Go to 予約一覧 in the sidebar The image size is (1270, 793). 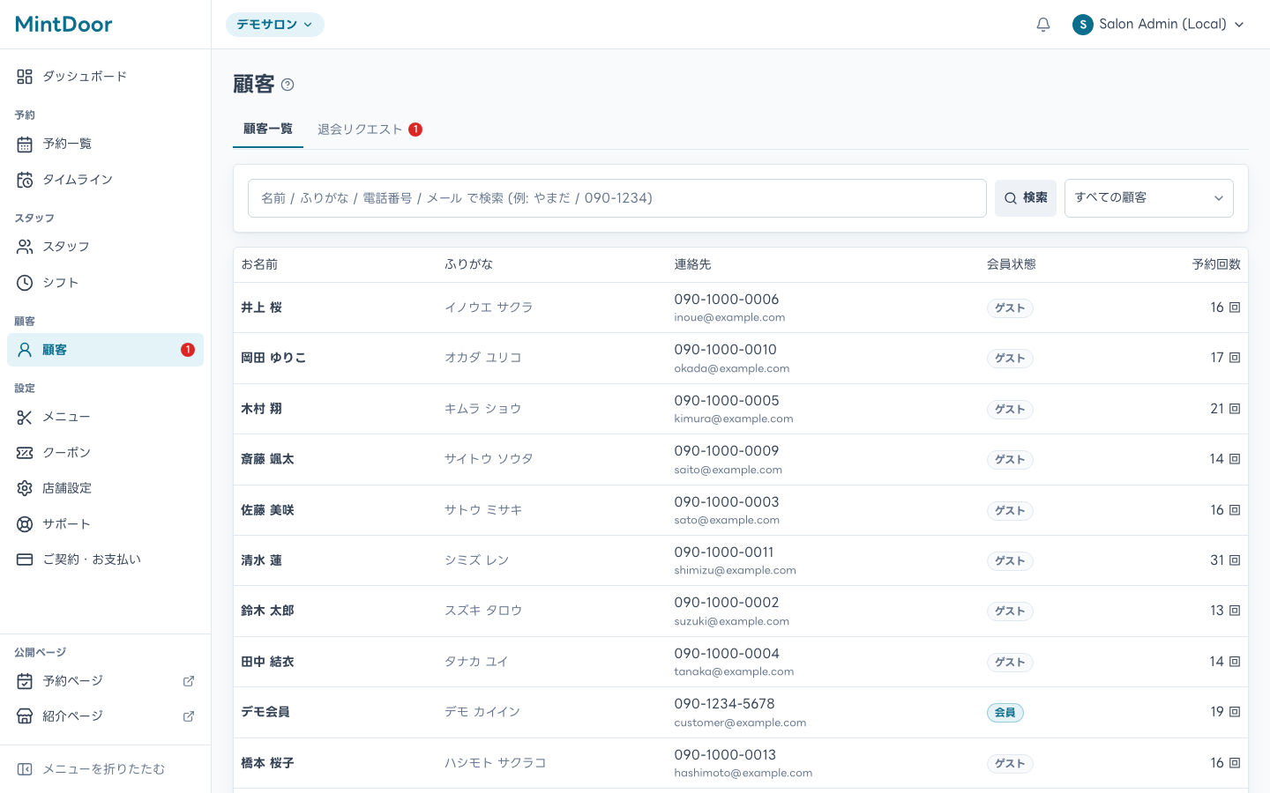pyautogui.click(x=106, y=144)
